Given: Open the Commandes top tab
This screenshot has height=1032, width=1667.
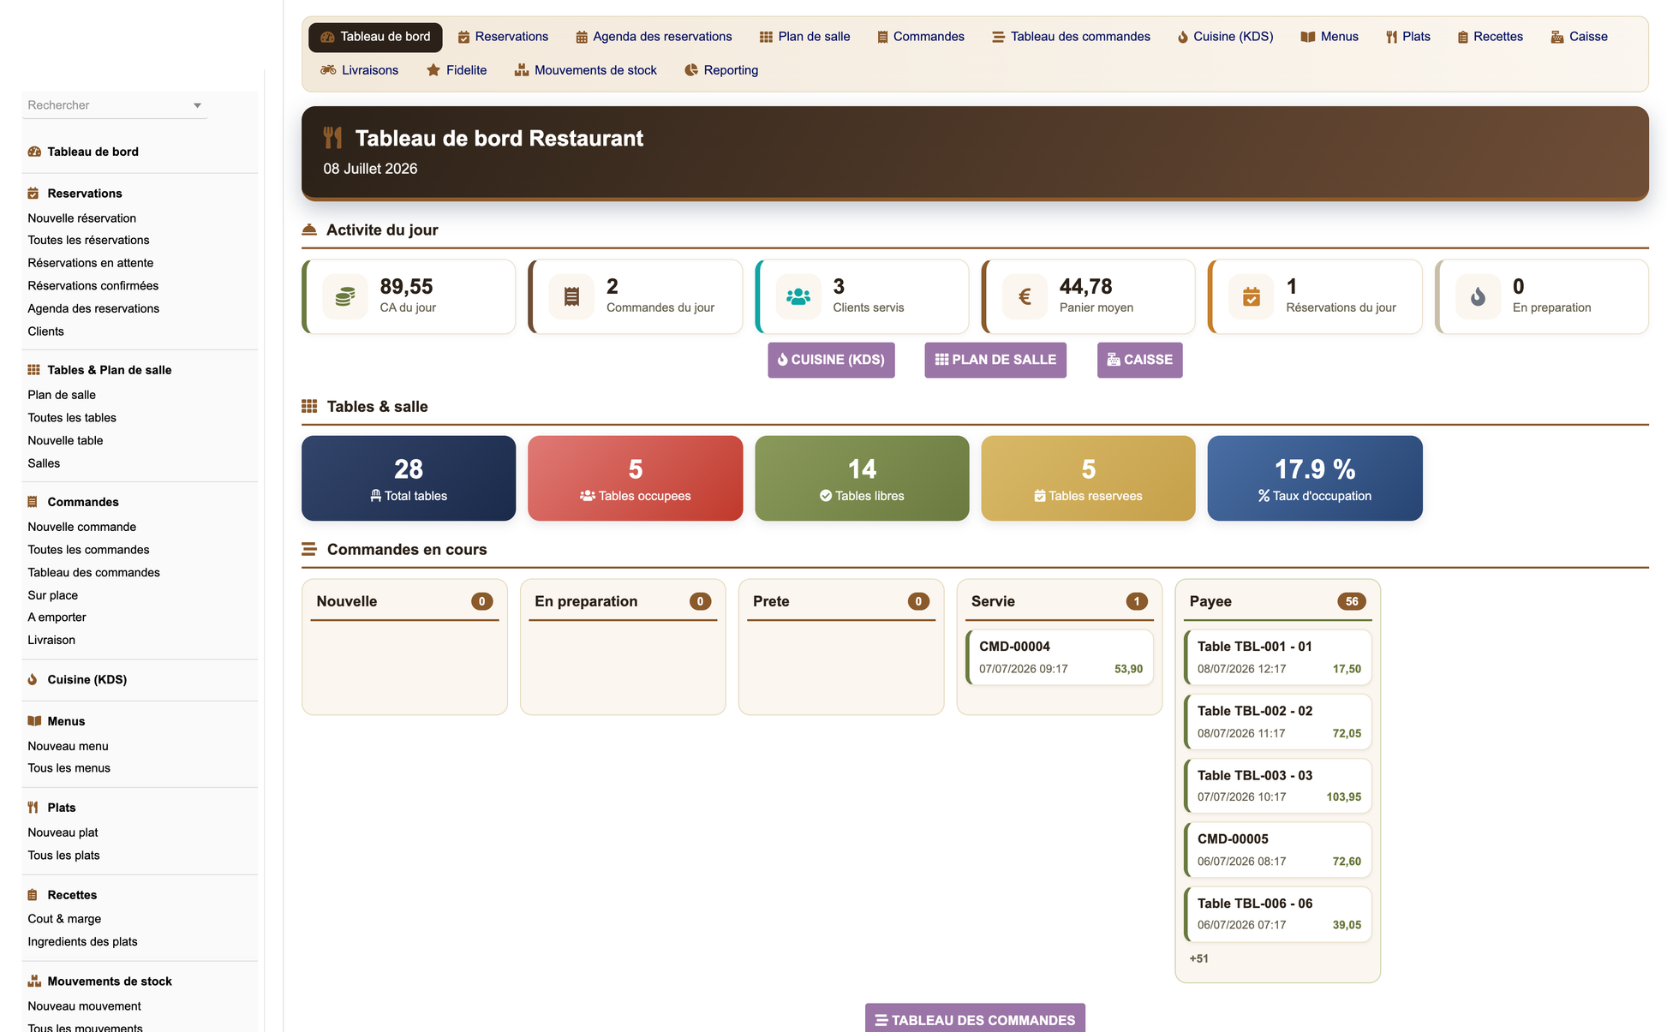Looking at the screenshot, I should (x=921, y=37).
